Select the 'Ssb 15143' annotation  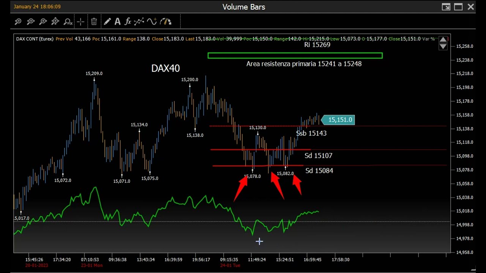(311, 133)
